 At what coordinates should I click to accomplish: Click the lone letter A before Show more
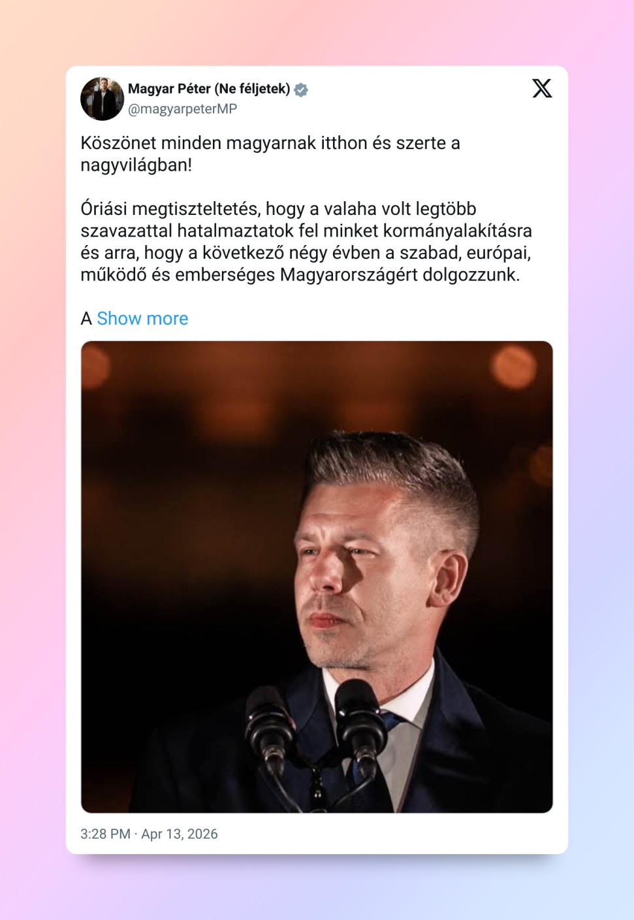[x=86, y=319]
